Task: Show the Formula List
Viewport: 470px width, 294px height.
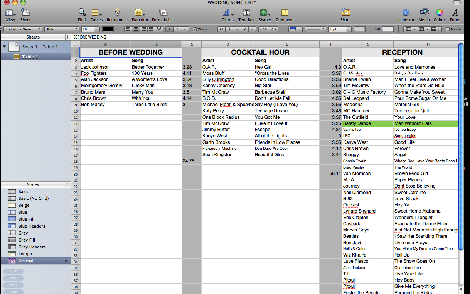Action: coord(163,15)
